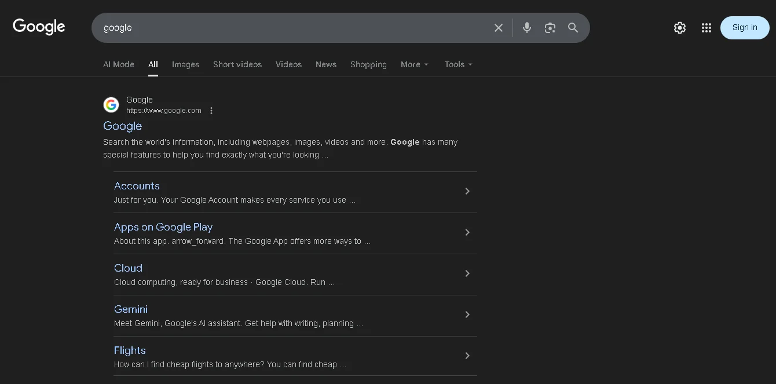Expand the More dropdown menu
Image resolution: width=776 pixels, height=384 pixels.
pos(414,64)
